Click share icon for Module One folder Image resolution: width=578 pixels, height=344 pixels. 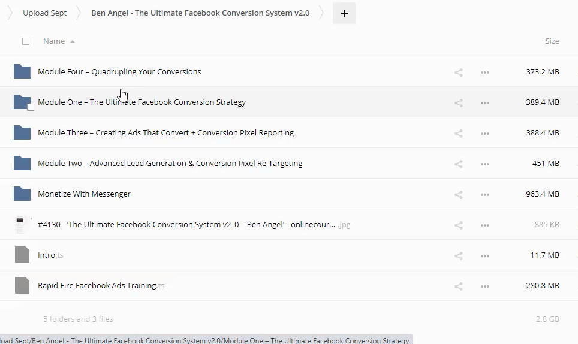coord(459,102)
